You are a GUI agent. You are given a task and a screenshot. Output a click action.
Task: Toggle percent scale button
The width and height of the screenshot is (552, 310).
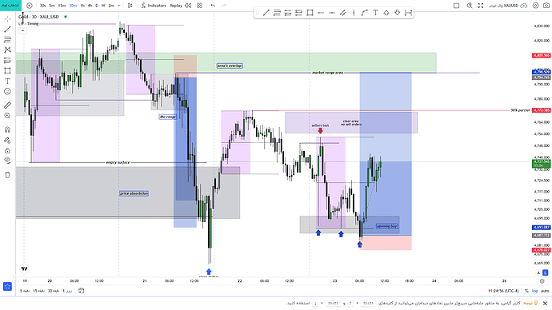pyautogui.click(x=526, y=291)
